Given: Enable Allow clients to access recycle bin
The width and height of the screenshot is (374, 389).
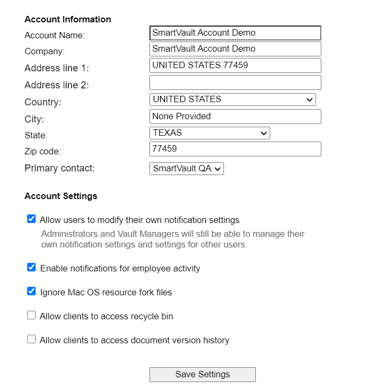Looking at the screenshot, I should [x=31, y=316].
